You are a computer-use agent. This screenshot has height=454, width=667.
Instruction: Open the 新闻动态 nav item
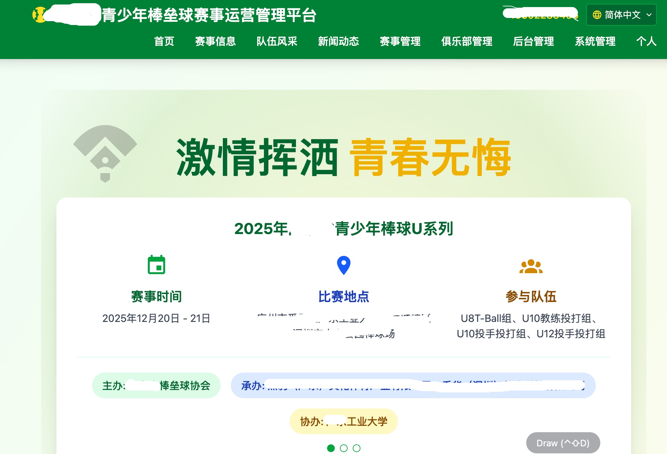pos(338,41)
